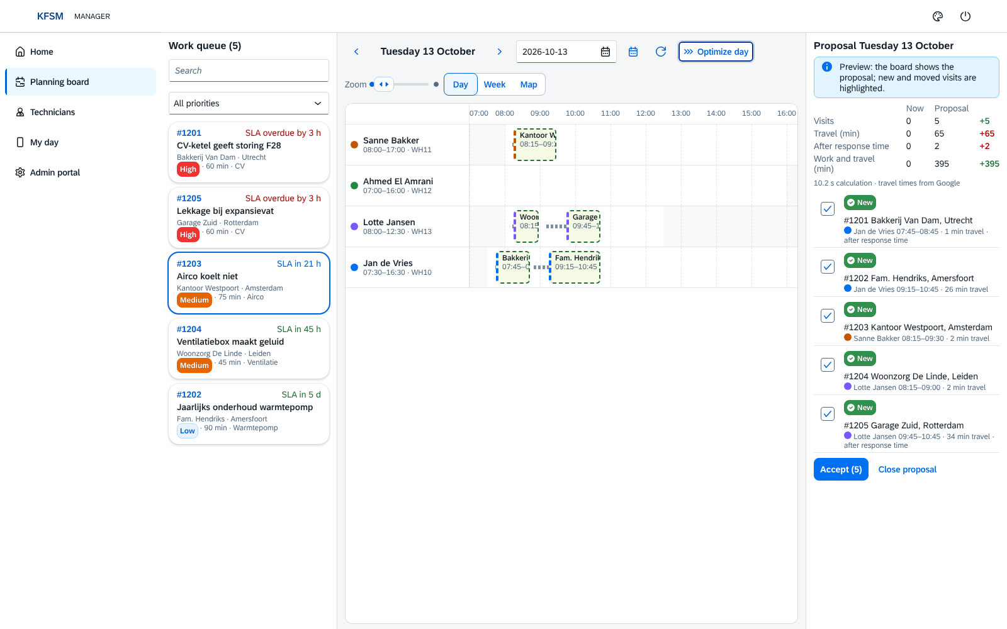Open the theme palette icon
1007x629 pixels.
click(938, 16)
